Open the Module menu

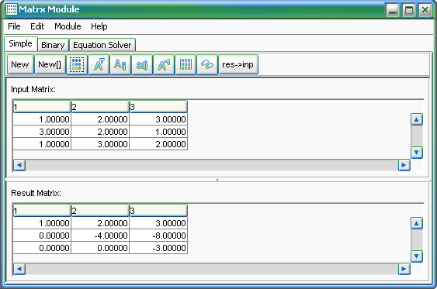click(x=68, y=26)
